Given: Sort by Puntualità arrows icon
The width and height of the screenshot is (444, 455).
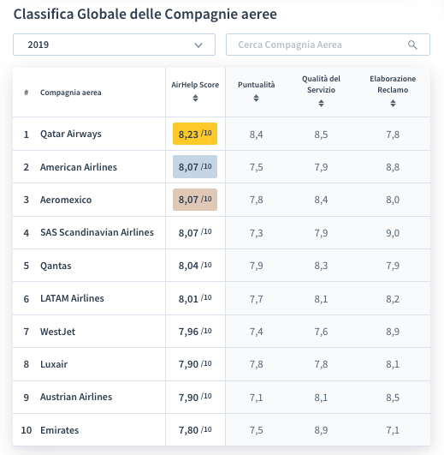Looking at the screenshot, I should pos(256,98).
